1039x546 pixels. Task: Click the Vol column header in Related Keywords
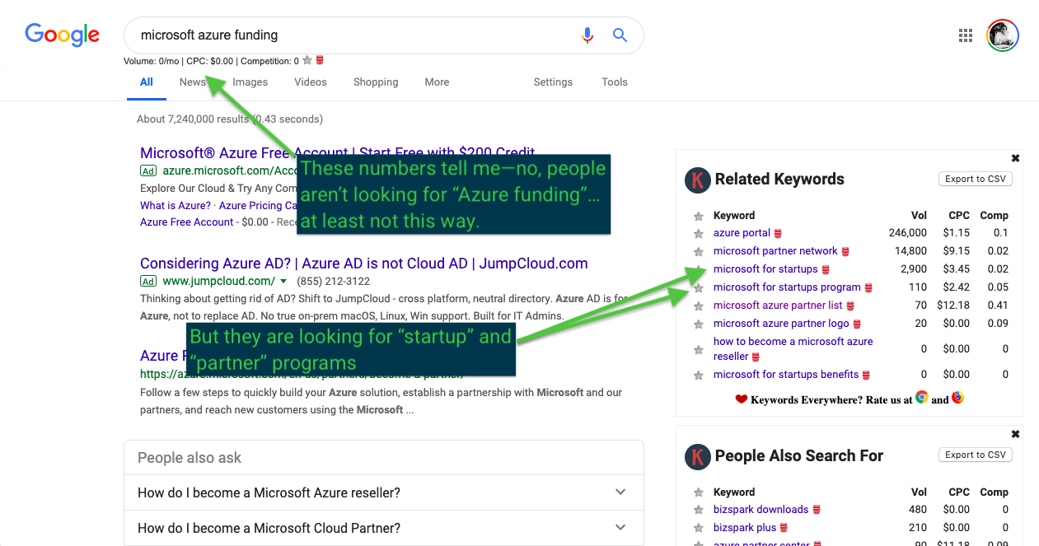click(919, 216)
